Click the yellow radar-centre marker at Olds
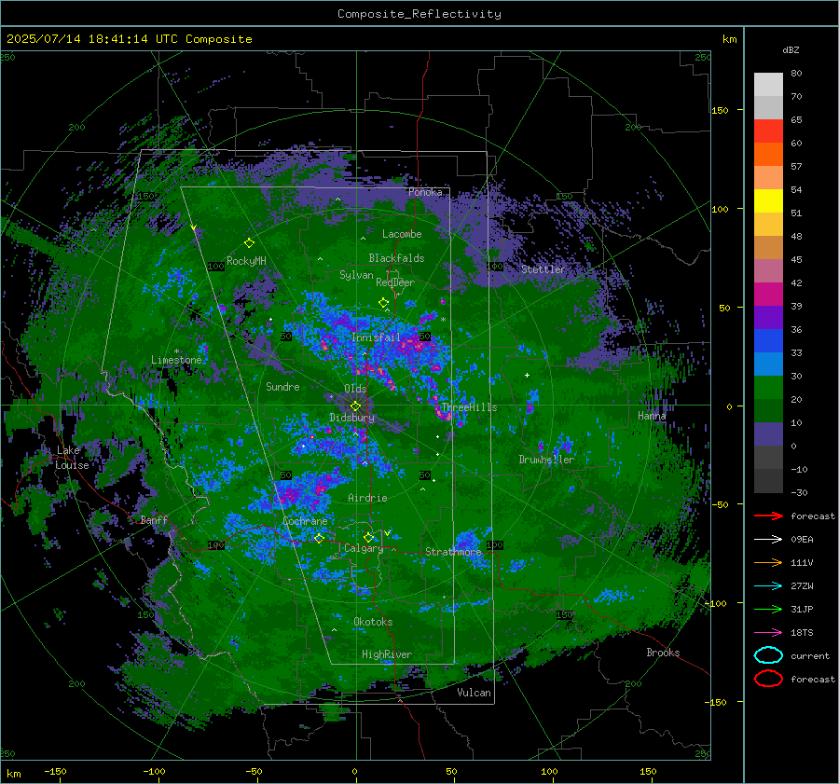 [x=355, y=406]
